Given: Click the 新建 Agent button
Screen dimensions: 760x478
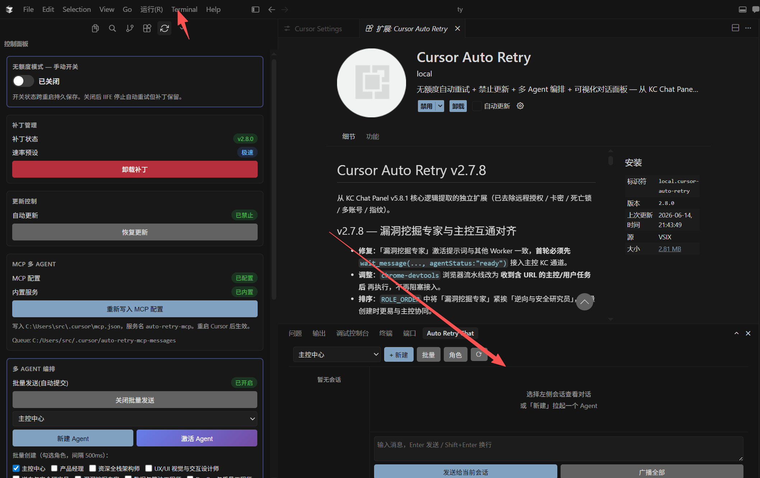Looking at the screenshot, I should [73, 438].
